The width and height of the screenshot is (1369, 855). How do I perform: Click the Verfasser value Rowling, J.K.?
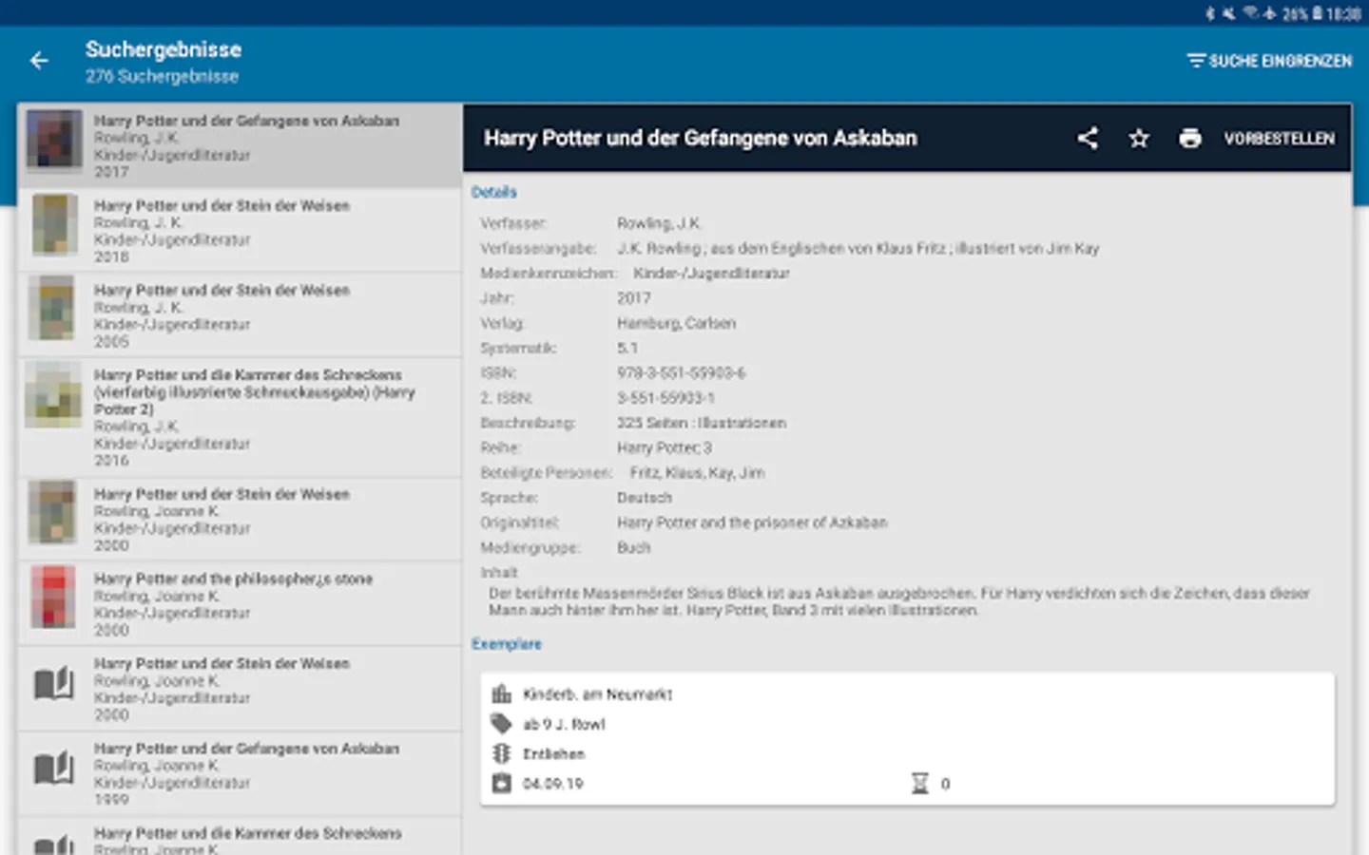pos(659,223)
